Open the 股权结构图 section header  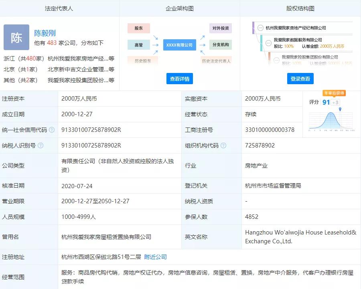point(300,8)
